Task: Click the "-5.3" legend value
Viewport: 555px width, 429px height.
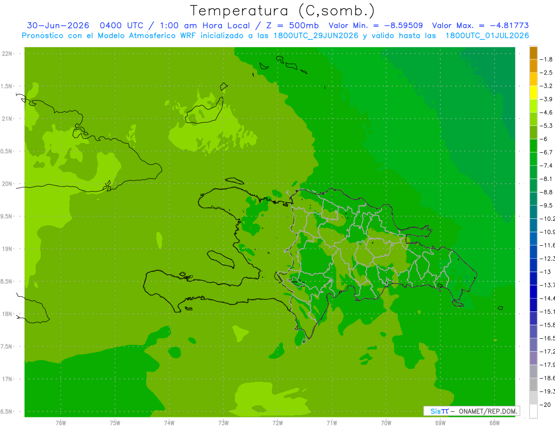Action: 547,125
